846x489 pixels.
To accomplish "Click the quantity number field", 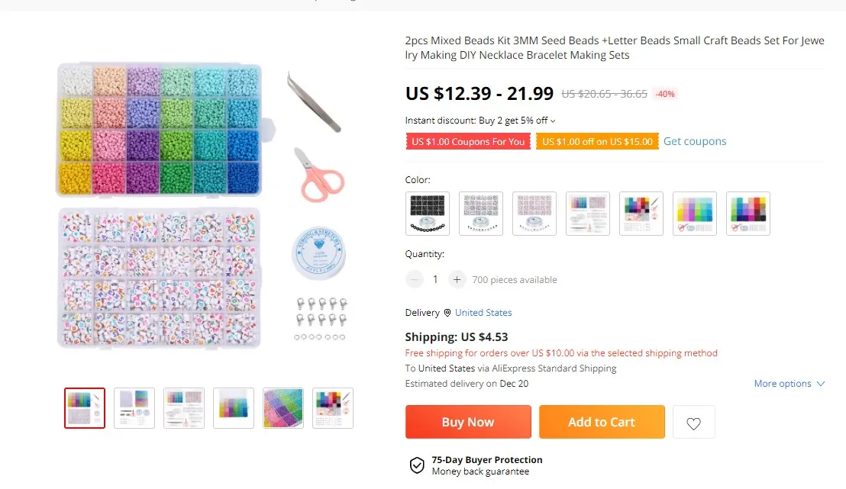I will click(435, 280).
